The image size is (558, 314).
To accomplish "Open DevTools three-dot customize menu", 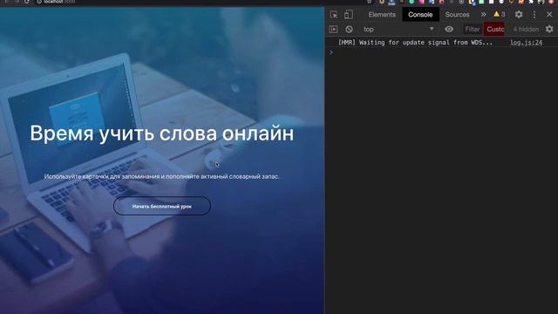I will 534,15.
